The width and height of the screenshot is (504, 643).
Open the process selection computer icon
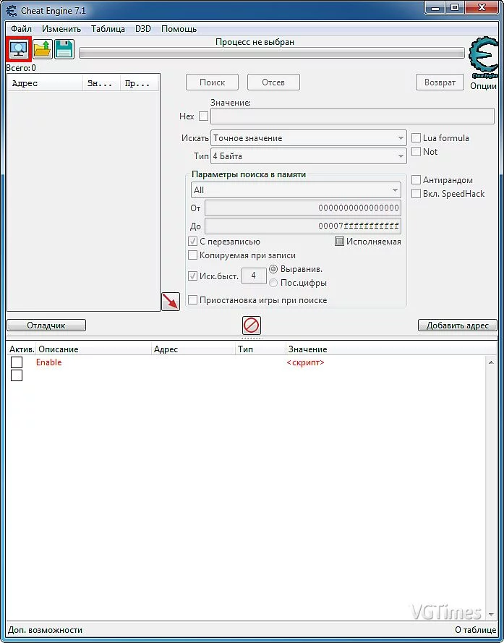click(x=19, y=50)
